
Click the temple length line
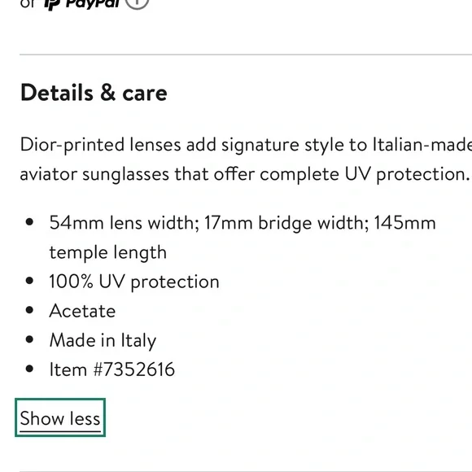point(108,252)
